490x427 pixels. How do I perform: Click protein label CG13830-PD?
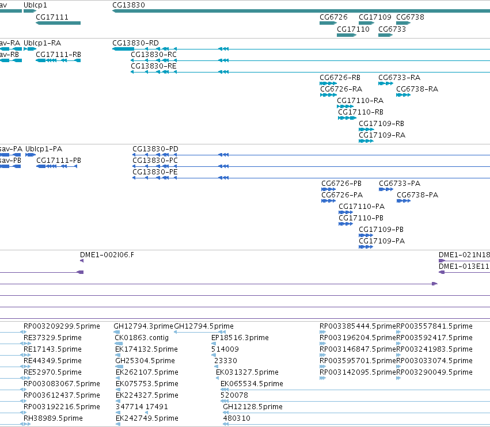click(155, 149)
